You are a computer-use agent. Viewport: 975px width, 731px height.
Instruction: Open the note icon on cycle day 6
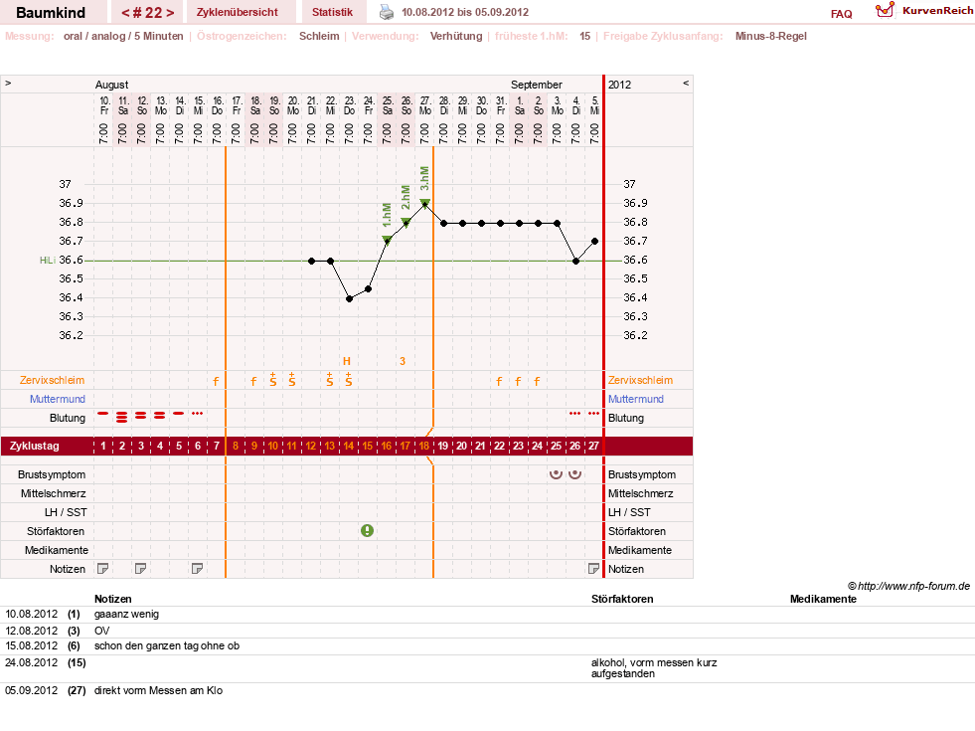pos(198,569)
